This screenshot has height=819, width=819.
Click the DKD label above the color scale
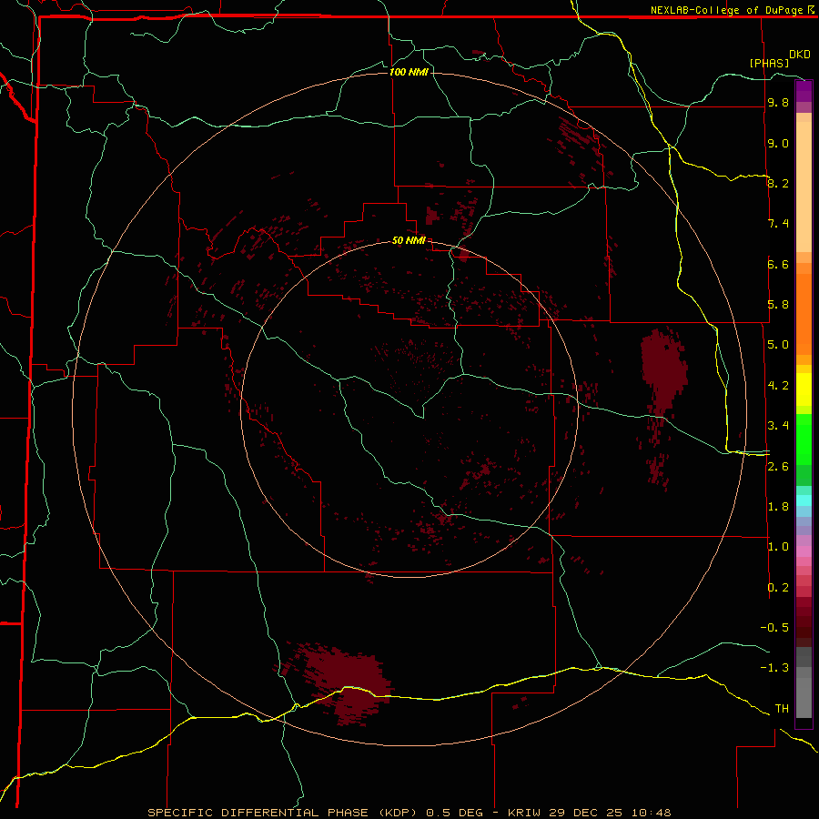pos(799,55)
